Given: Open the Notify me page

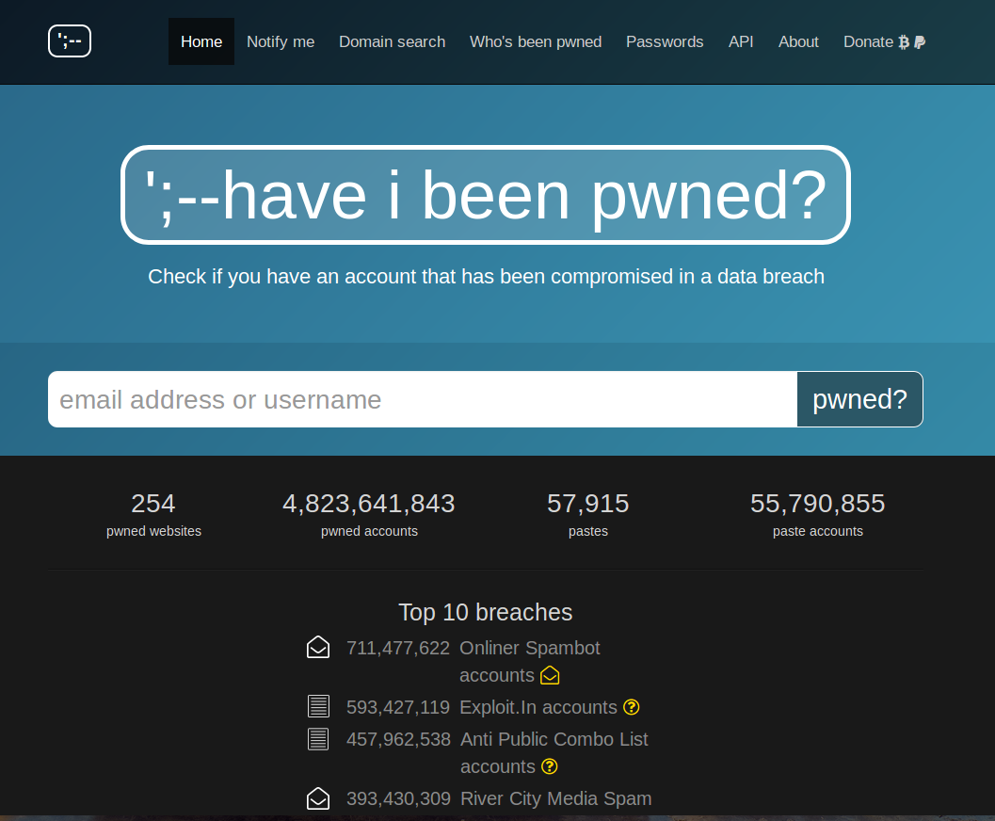Looking at the screenshot, I should [281, 41].
